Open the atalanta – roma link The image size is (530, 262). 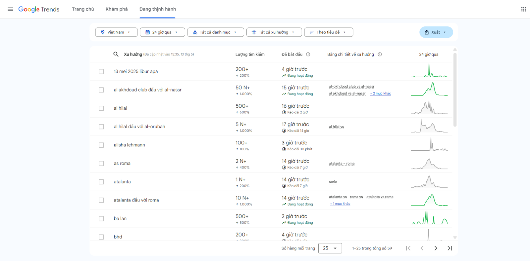342,164
